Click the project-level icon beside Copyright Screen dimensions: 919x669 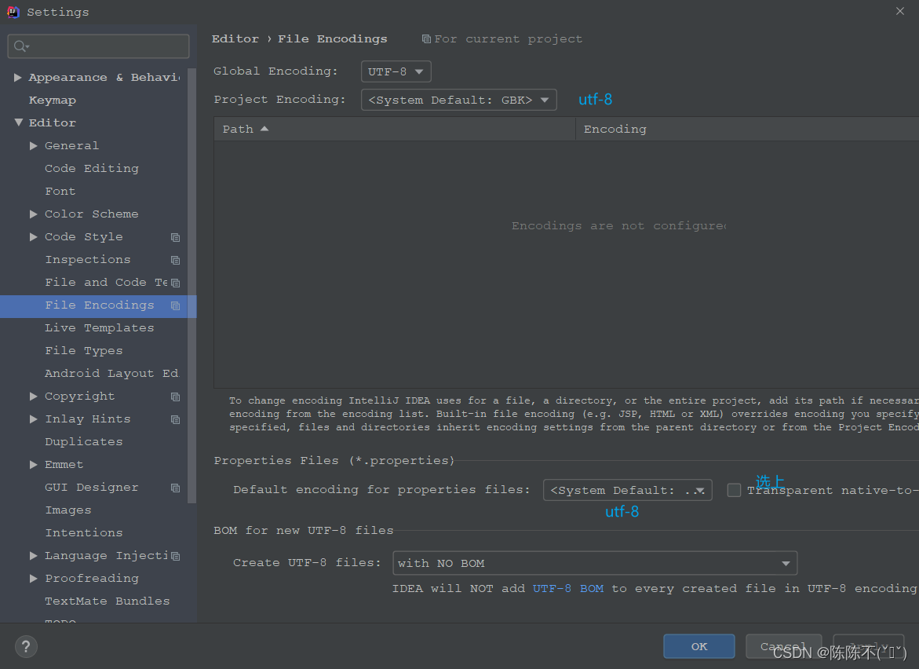(175, 397)
